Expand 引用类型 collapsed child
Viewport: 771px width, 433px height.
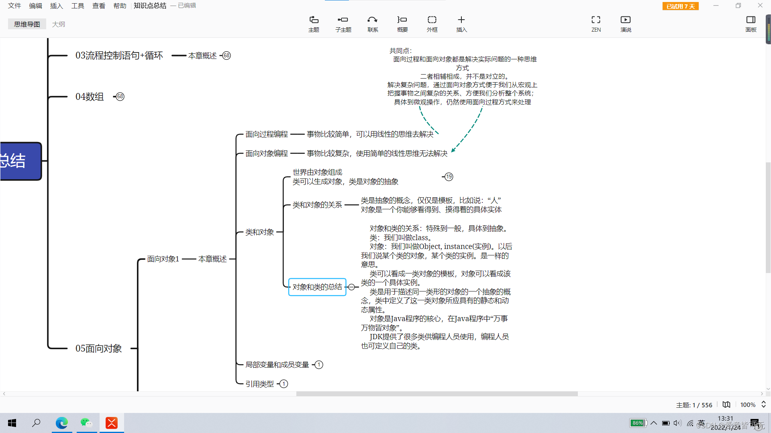(284, 384)
